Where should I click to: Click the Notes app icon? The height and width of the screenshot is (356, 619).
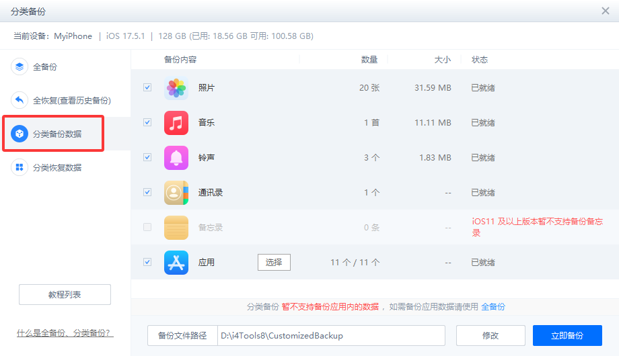point(176,228)
